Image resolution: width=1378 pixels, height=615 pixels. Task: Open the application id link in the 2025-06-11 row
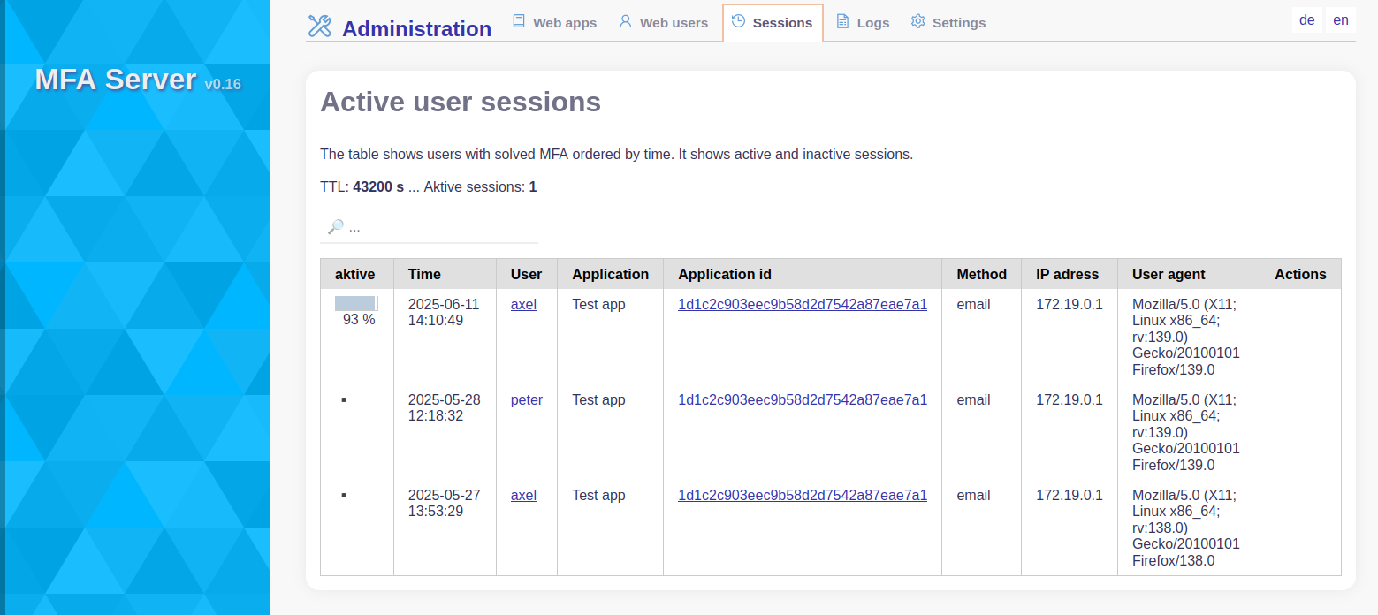coord(803,305)
